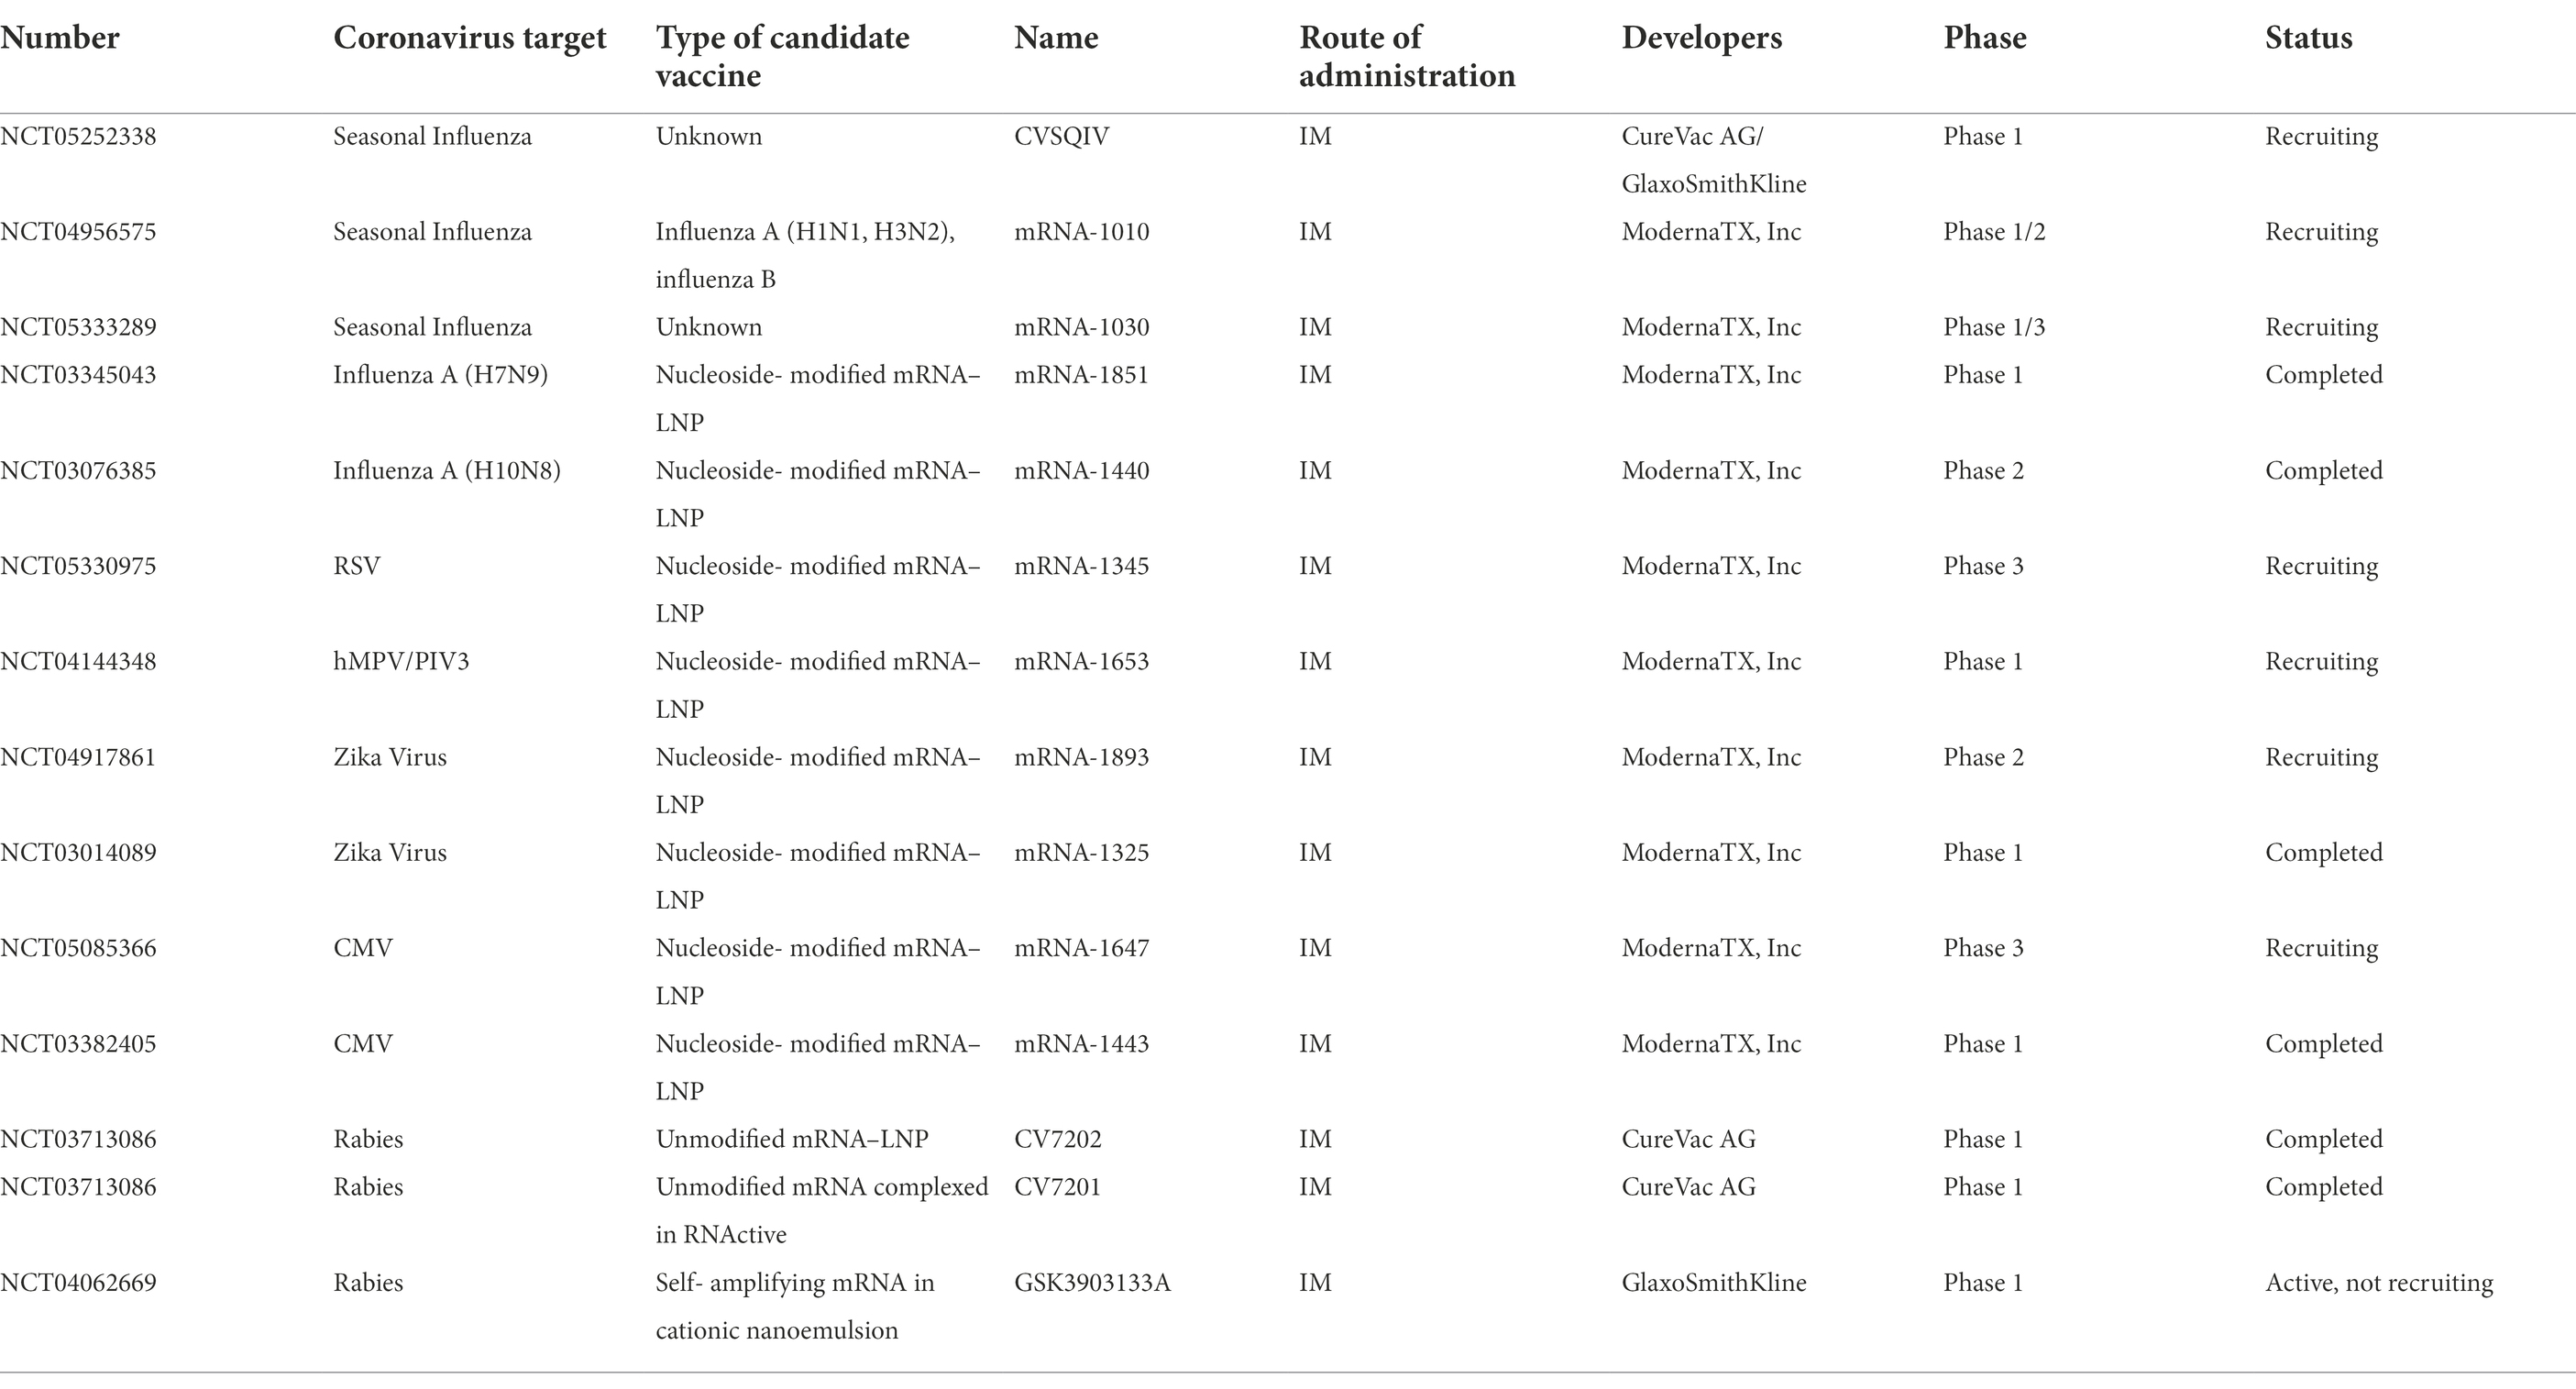Click the vaccine name mRNA-1030
The height and width of the screenshot is (1389, 2576).
1081,327
